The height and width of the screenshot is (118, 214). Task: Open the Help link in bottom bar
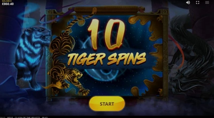10,117
